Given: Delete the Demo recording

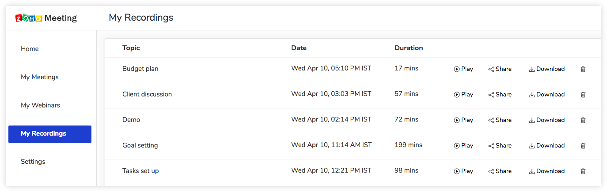Looking at the screenshot, I should (x=583, y=120).
